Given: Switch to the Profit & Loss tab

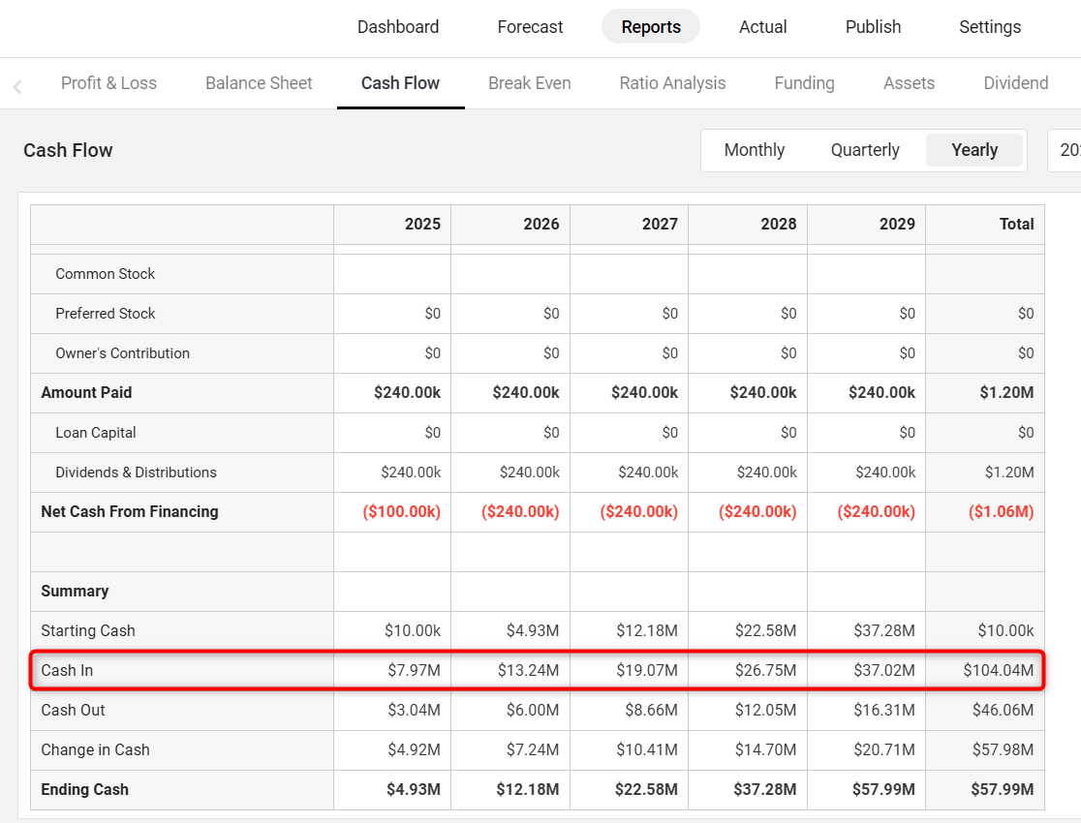Looking at the screenshot, I should 108,83.
